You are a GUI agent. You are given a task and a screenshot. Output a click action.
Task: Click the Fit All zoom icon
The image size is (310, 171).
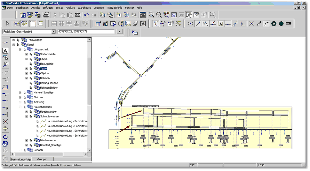click(174, 15)
